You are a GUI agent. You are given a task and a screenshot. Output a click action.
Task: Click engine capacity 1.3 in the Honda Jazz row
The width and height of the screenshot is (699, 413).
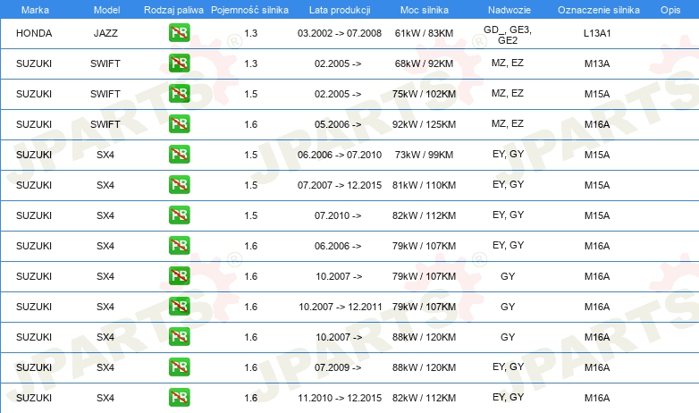[251, 33]
